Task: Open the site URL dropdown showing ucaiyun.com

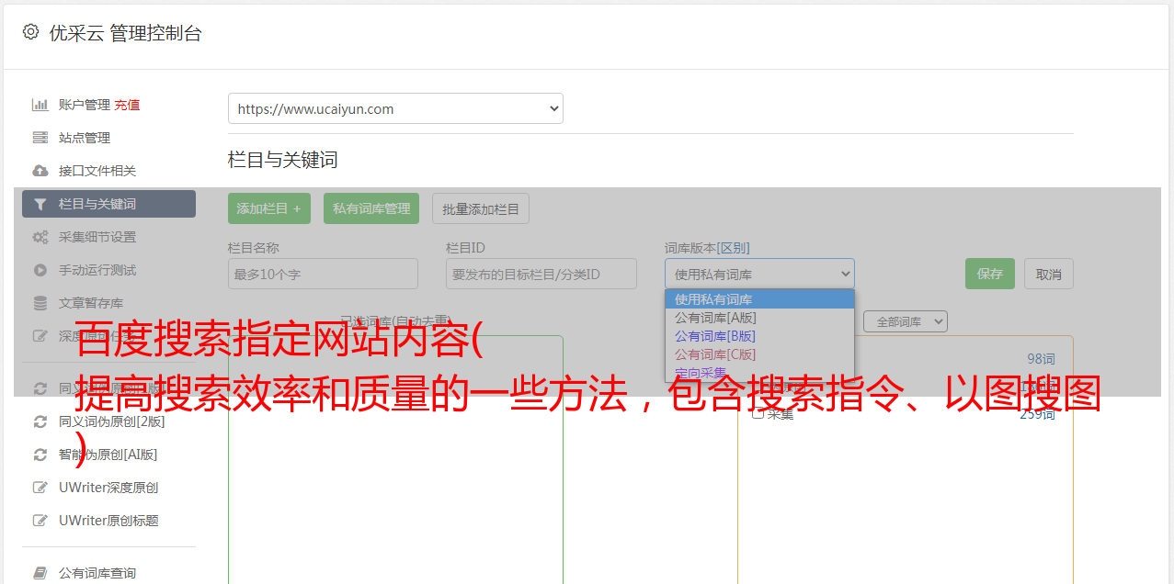Action: click(395, 108)
